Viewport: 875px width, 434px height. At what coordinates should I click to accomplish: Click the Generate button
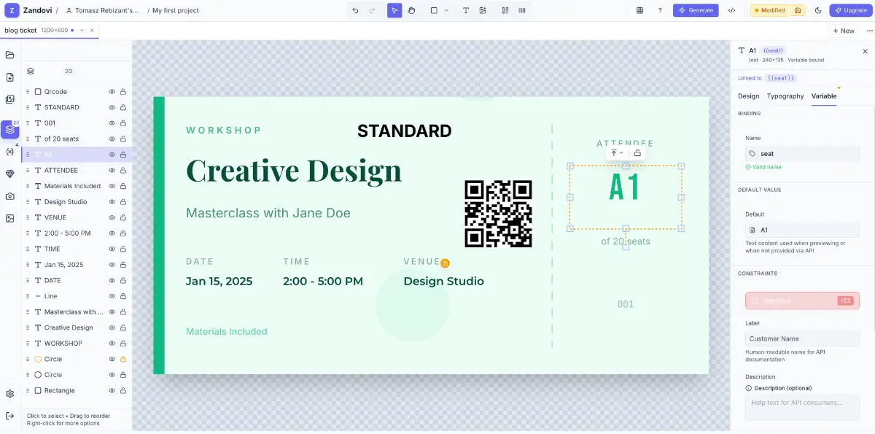pos(696,10)
